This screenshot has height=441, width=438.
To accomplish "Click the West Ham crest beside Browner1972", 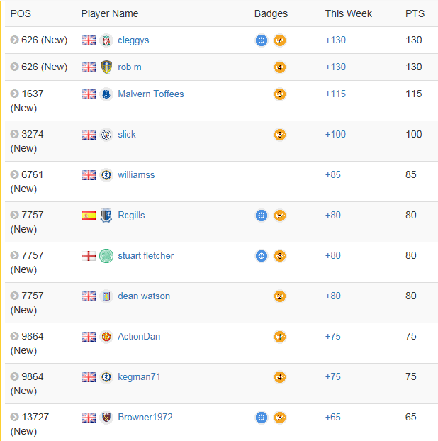I will [x=106, y=418].
